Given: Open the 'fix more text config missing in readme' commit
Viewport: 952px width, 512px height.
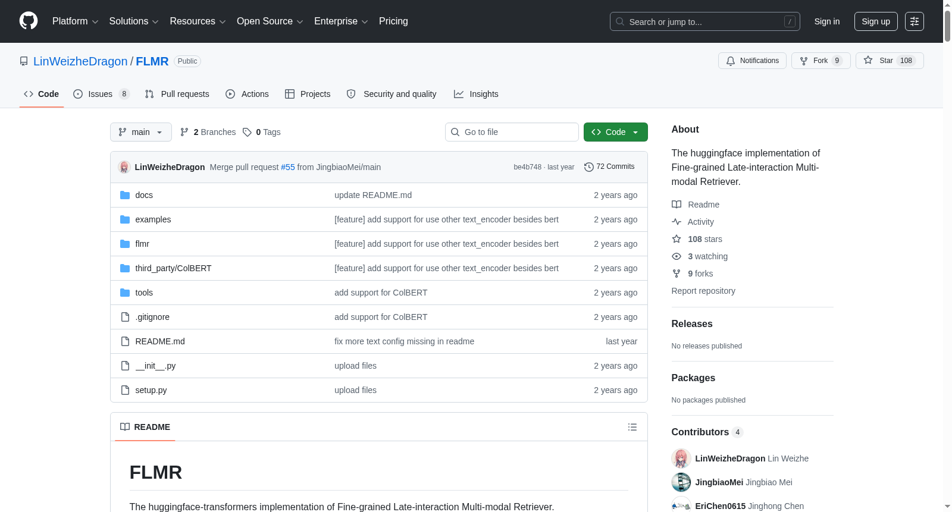Looking at the screenshot, I should [x=405, y=341].
